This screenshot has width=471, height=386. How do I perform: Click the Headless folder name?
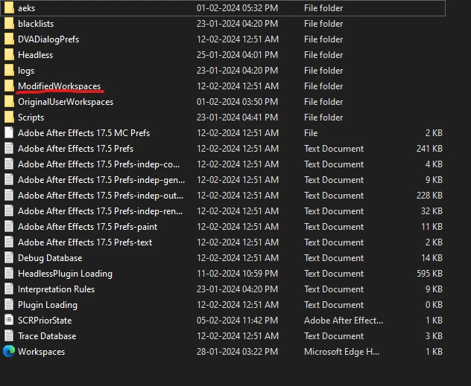point(36,55)
